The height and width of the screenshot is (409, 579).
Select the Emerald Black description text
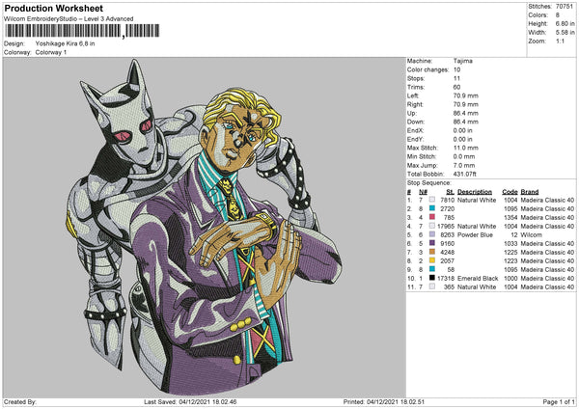coord(478,279)
